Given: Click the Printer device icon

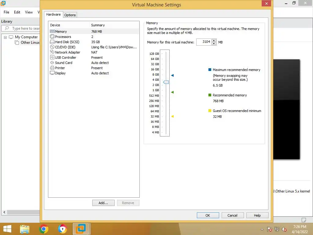Looking at the screenshot, I should pyautogui.click(x=52, y=68).
